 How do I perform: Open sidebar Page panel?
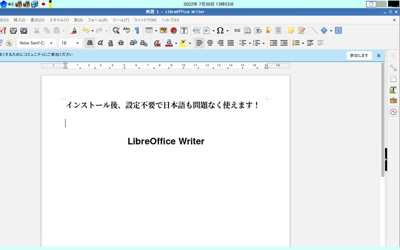click(393, 78)
